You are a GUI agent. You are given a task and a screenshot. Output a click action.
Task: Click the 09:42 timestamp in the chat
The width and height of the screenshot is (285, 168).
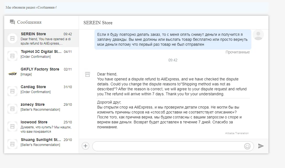point(173,60)
